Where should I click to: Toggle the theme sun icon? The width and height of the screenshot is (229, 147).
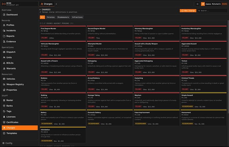click(197, 4)
